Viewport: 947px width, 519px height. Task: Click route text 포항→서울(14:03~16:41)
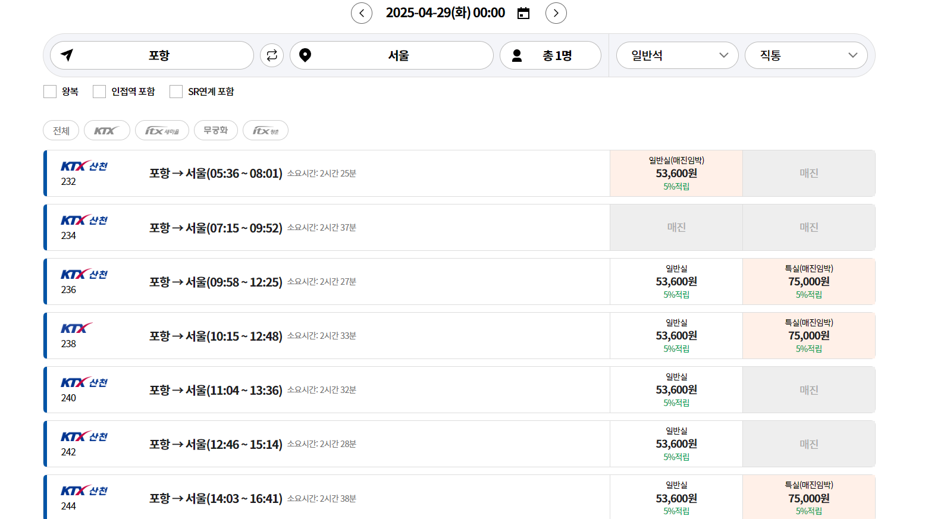coord(216,498)
